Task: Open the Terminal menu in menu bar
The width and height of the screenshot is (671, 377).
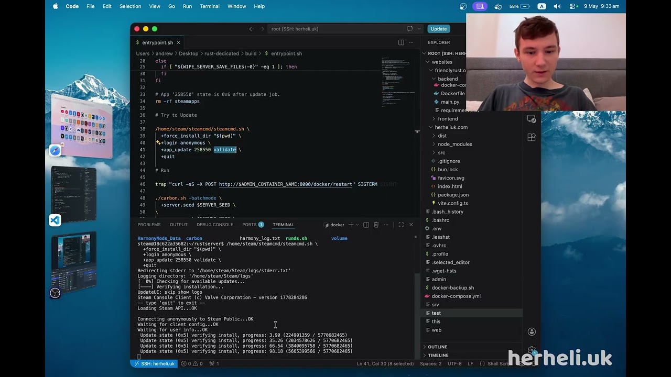Action: pos(210,6)
